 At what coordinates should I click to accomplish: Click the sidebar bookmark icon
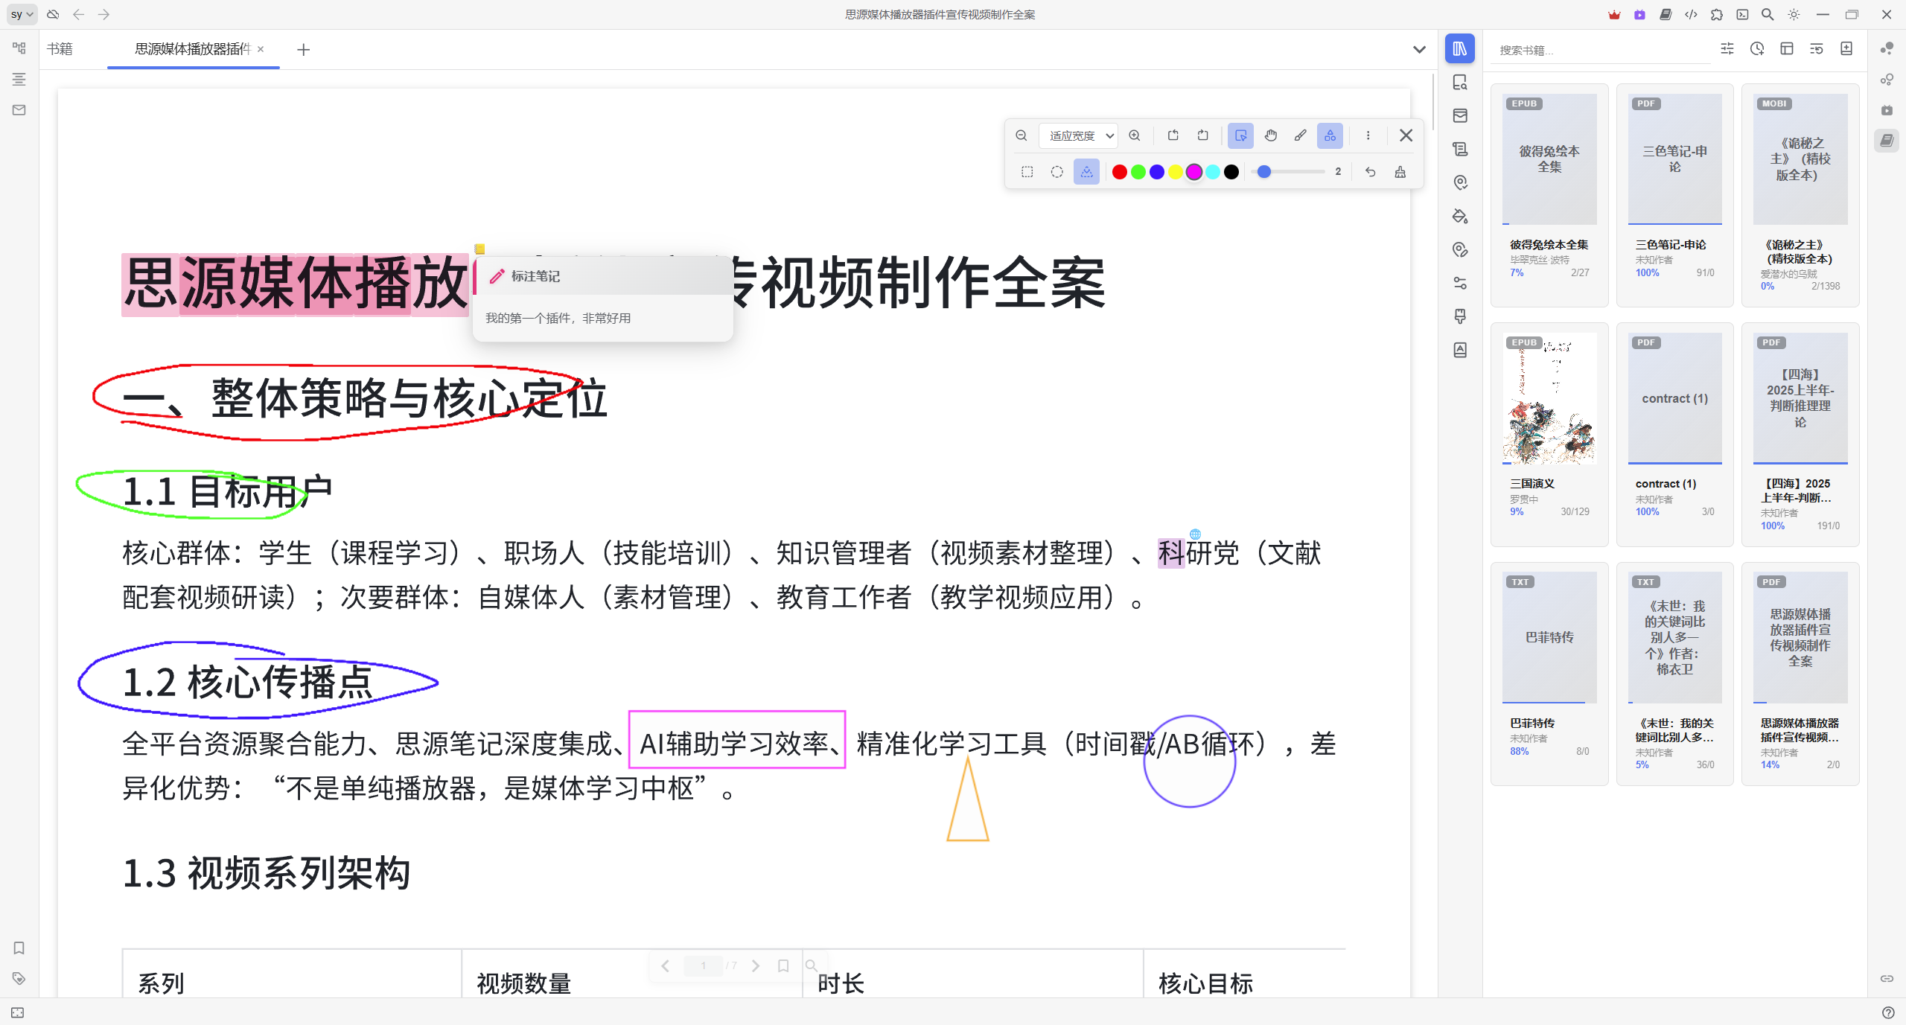pyautogui.click(x=19, y=948)
